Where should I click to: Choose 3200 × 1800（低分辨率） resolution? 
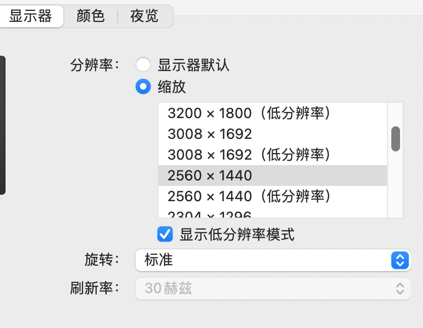[249, 113]
